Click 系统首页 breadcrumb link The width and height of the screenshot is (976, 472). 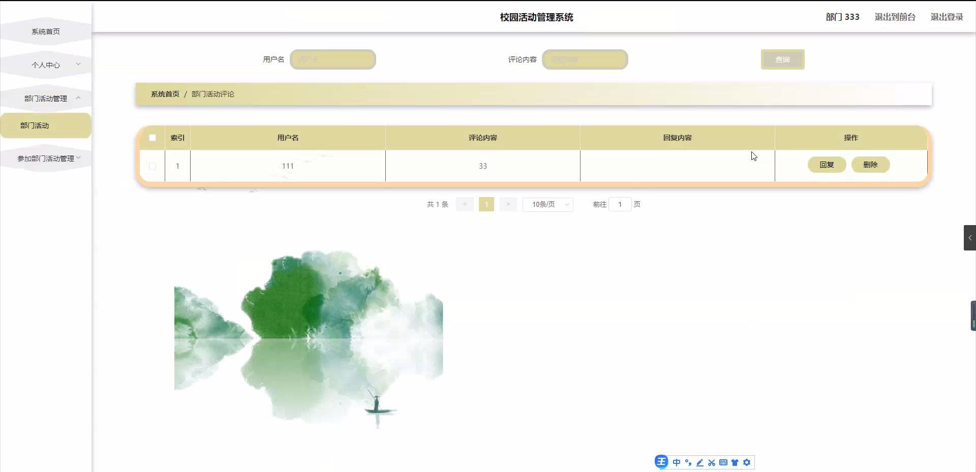pyautogui.click(x=165, y=94)
